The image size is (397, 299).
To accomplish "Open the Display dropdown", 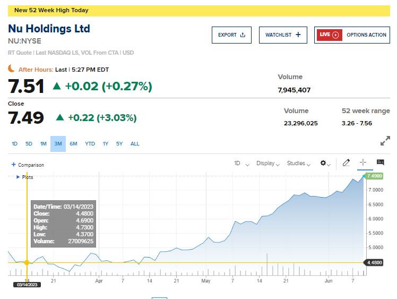I will [x=268, y=164].
